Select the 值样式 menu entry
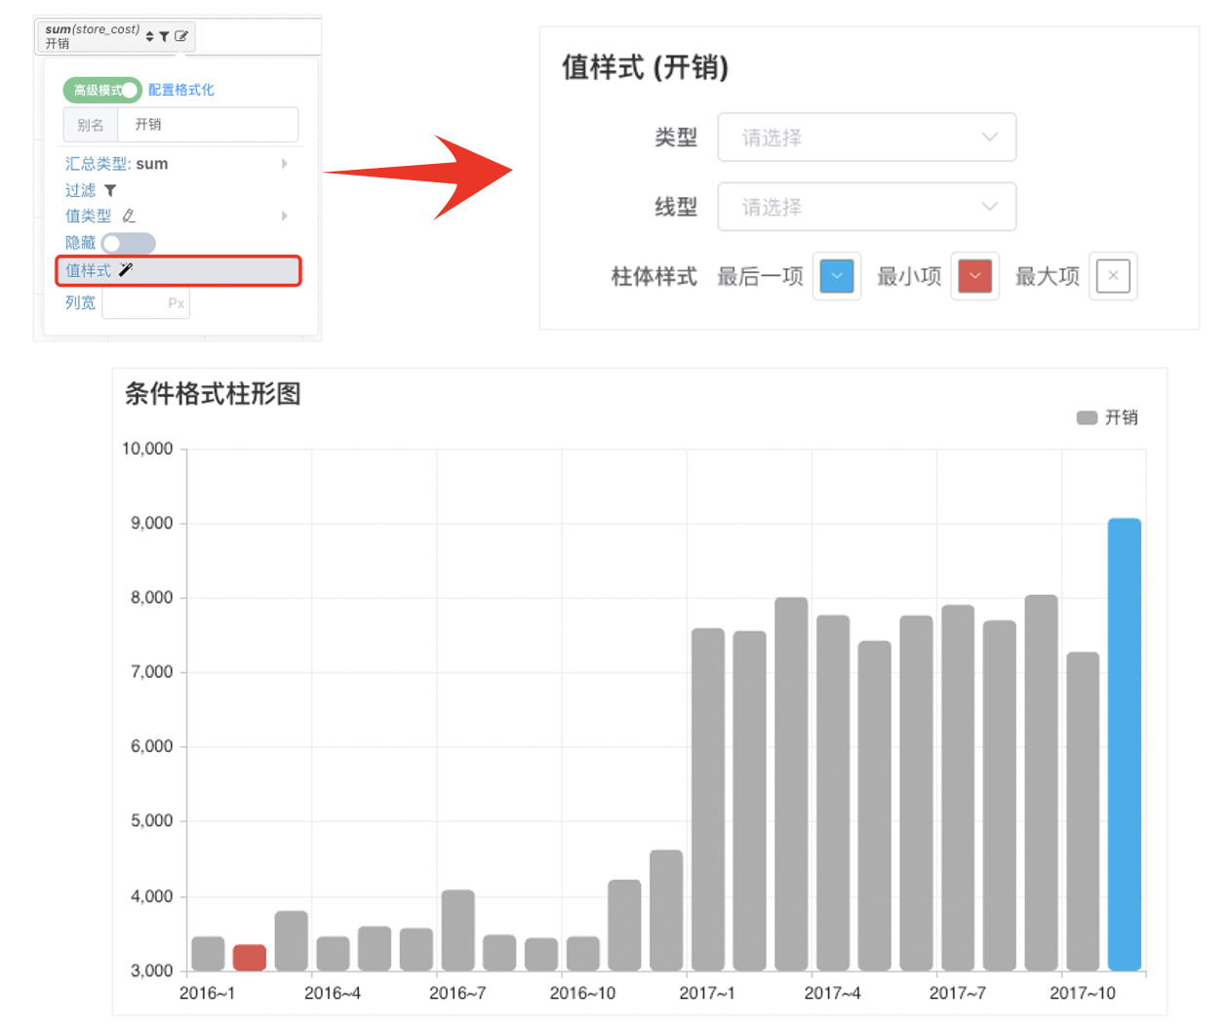The width and height of the screenshot is (1229, 1030). (178, 270)
